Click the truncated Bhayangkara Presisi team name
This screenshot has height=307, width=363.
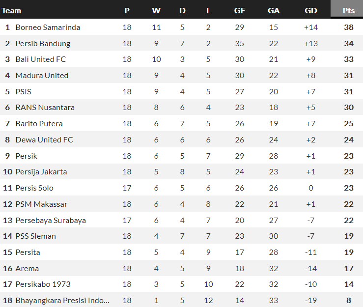click(62, 300)
